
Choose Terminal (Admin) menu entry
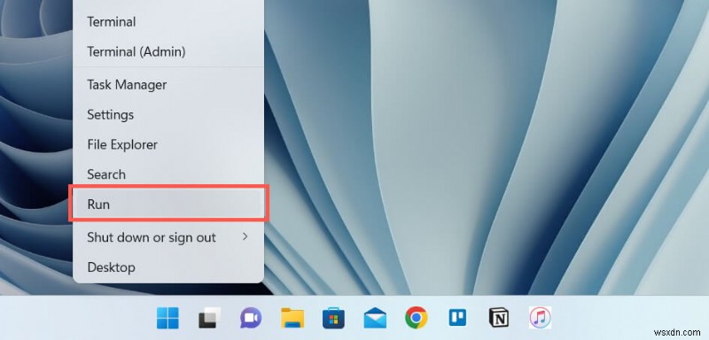point(168,52)
